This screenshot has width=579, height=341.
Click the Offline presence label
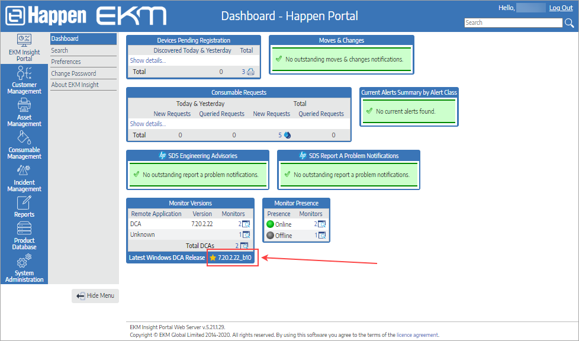284,236
